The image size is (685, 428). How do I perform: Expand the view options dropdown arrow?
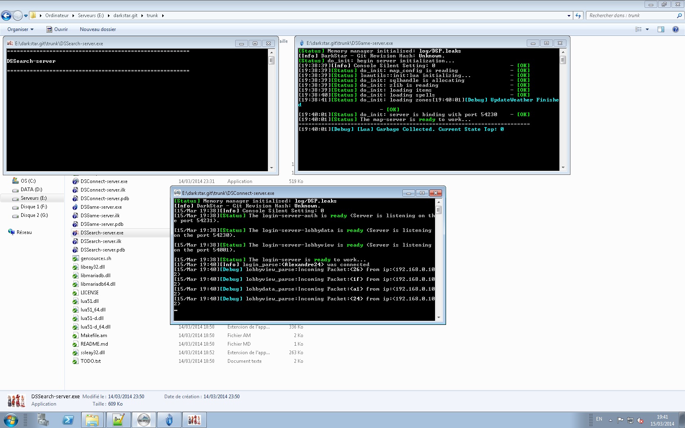pyautogui.click(x=647, y=29)
